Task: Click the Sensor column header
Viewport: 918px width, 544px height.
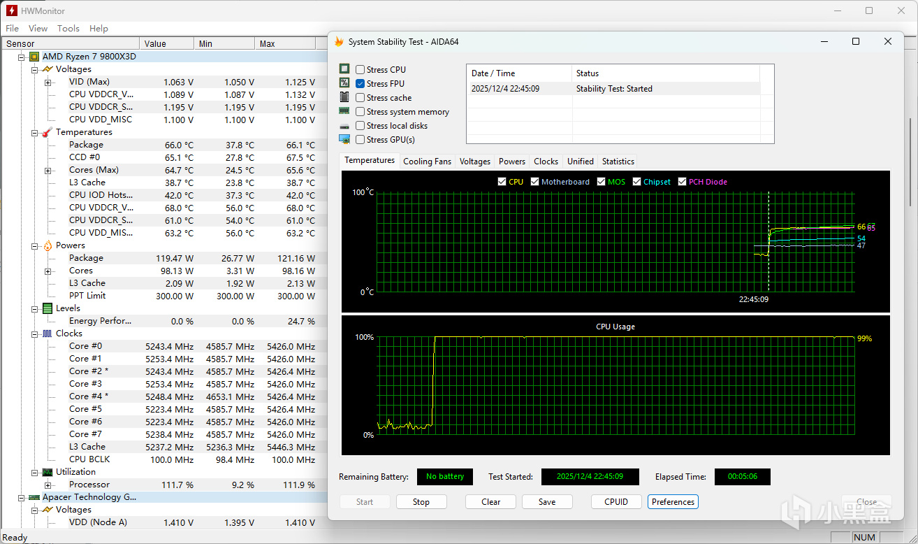Action: tap(70, 43)
